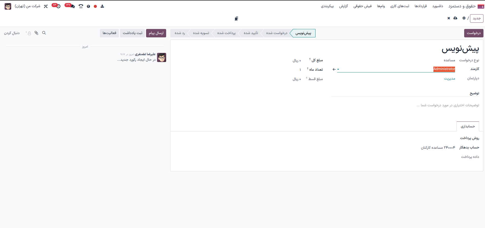Open conversations icon with badge 137
Screen dimensions: 485x228
[72, 6]
